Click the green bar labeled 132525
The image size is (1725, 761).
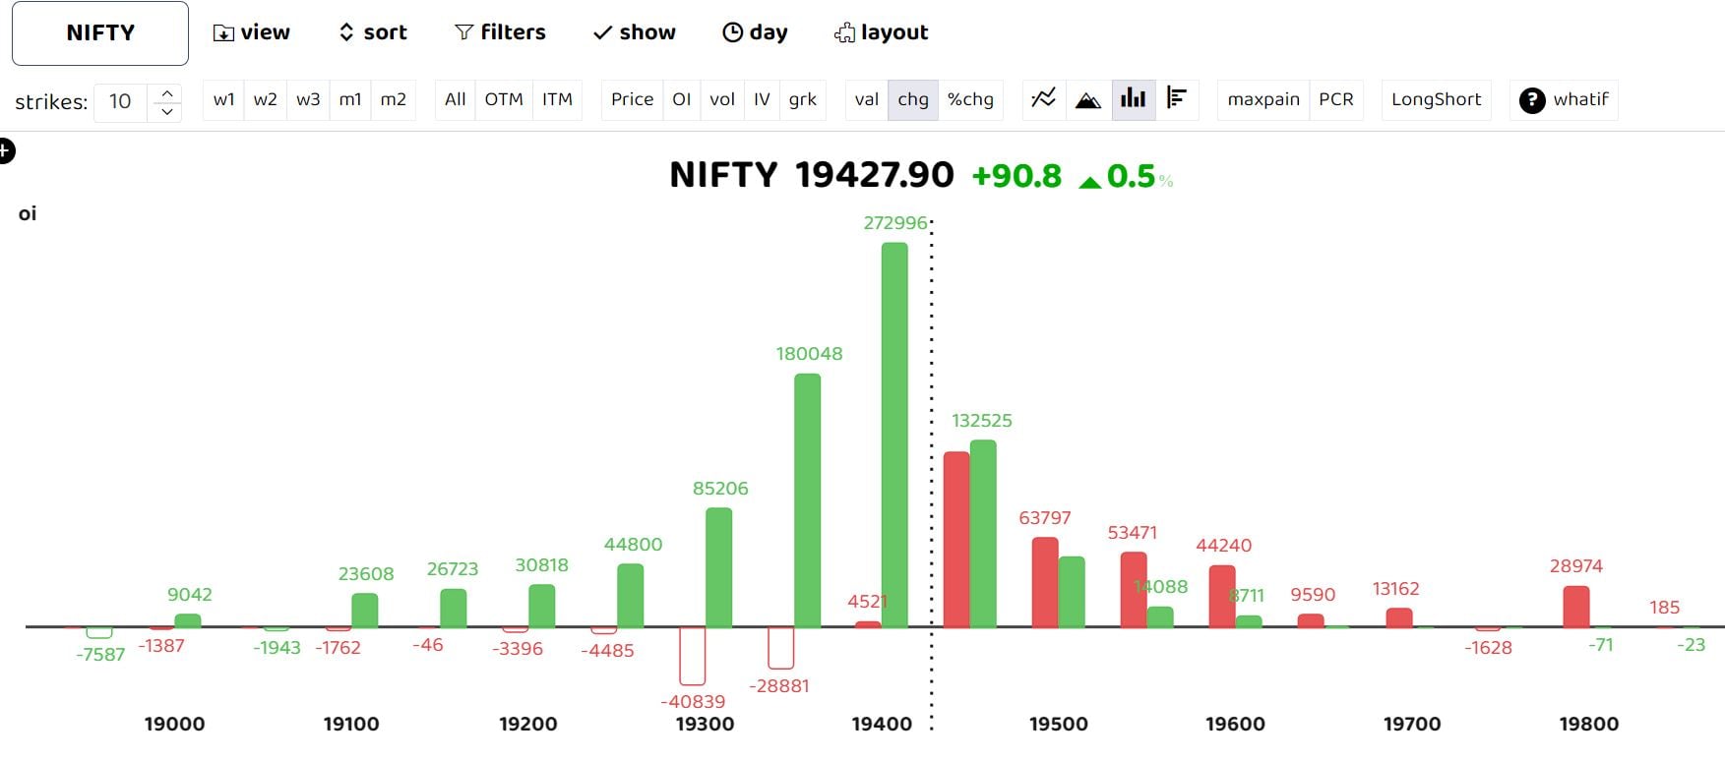point(983,534)
